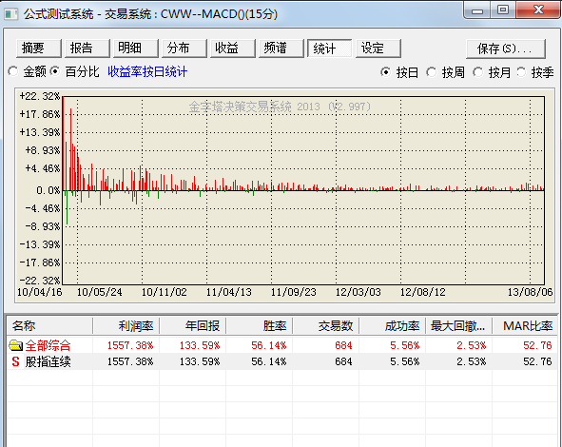Open the 设定 settings tab
562x447 pixels.
tap(378, 49)
